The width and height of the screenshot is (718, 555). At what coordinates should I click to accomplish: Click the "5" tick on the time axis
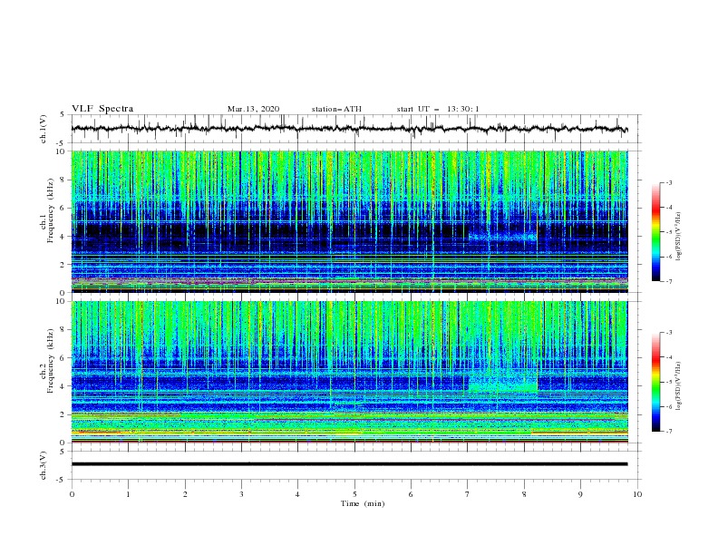[x=354, y=494]
